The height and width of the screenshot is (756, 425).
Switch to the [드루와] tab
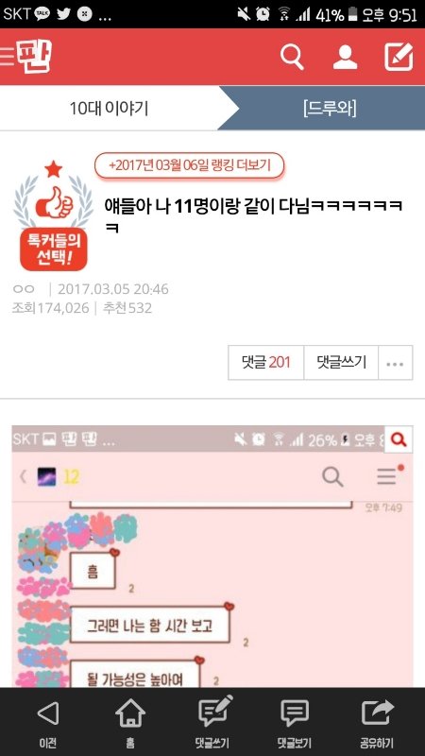coord(330,109)
